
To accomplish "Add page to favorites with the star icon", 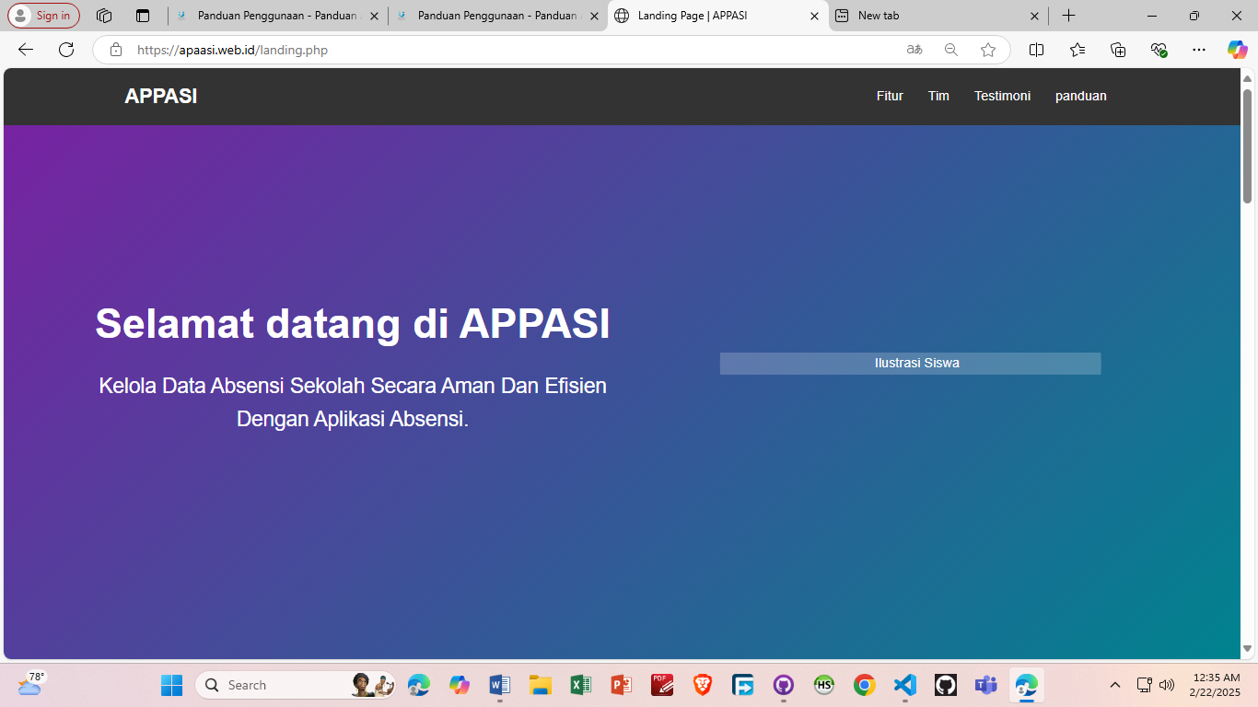I will [x=987, y=50].
